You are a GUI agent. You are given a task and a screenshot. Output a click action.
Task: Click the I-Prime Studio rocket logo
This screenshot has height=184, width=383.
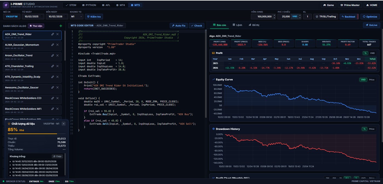click(x=6, y=5)
